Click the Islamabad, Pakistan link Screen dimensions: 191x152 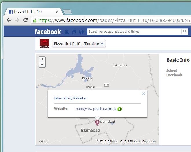tap(71, 98)
